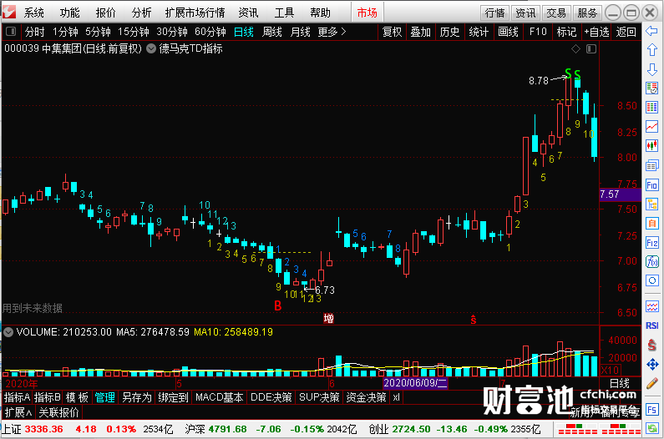
Task: Expand the 更多 periods menu
Action: pos(332,32)
